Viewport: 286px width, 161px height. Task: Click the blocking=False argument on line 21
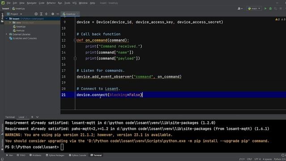pos(125,95)
